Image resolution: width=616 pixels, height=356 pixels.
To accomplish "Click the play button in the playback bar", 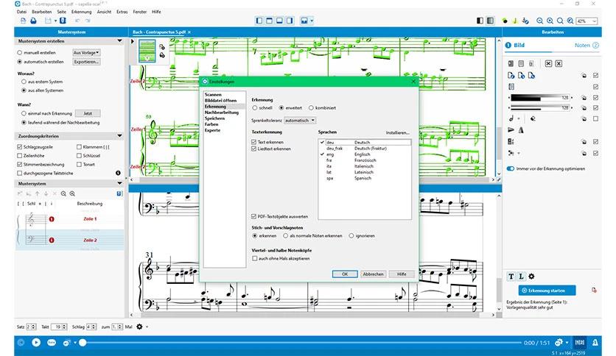I will pos(36,342).
